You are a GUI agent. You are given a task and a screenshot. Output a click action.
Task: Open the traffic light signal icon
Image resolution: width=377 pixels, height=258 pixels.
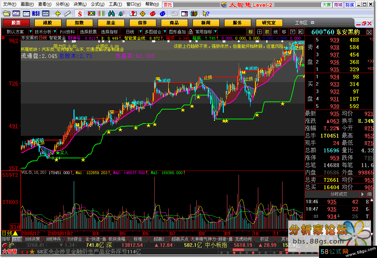tap(91, 14)
